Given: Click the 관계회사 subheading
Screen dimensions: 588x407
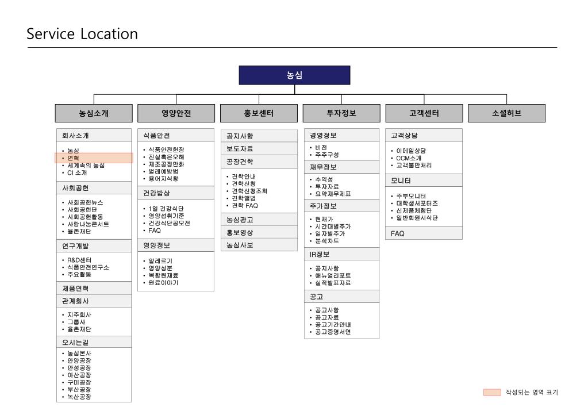Looking at the screenshot, I should coord(94,301).
